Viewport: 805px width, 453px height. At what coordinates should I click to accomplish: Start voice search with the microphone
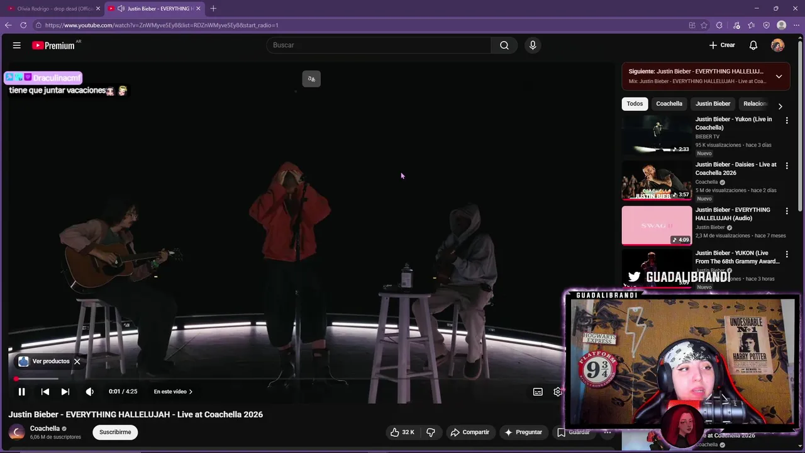[533, 45]
